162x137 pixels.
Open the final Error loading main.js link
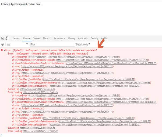tap(40, 131)
